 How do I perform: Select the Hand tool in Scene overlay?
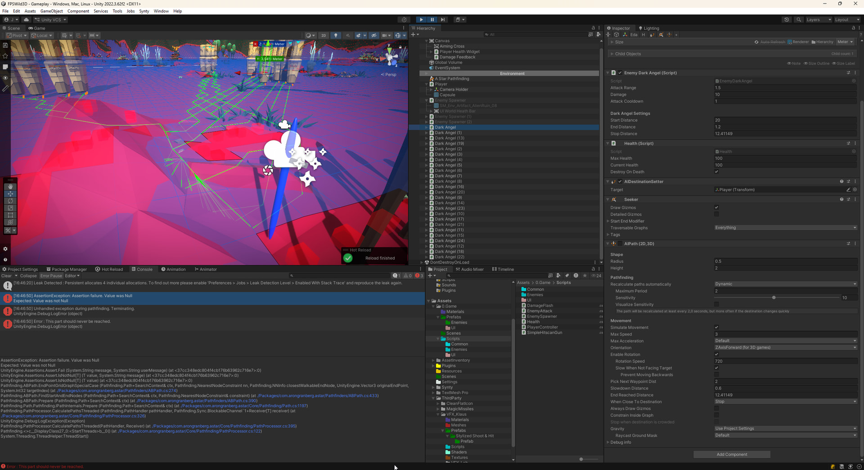[10, 186]
